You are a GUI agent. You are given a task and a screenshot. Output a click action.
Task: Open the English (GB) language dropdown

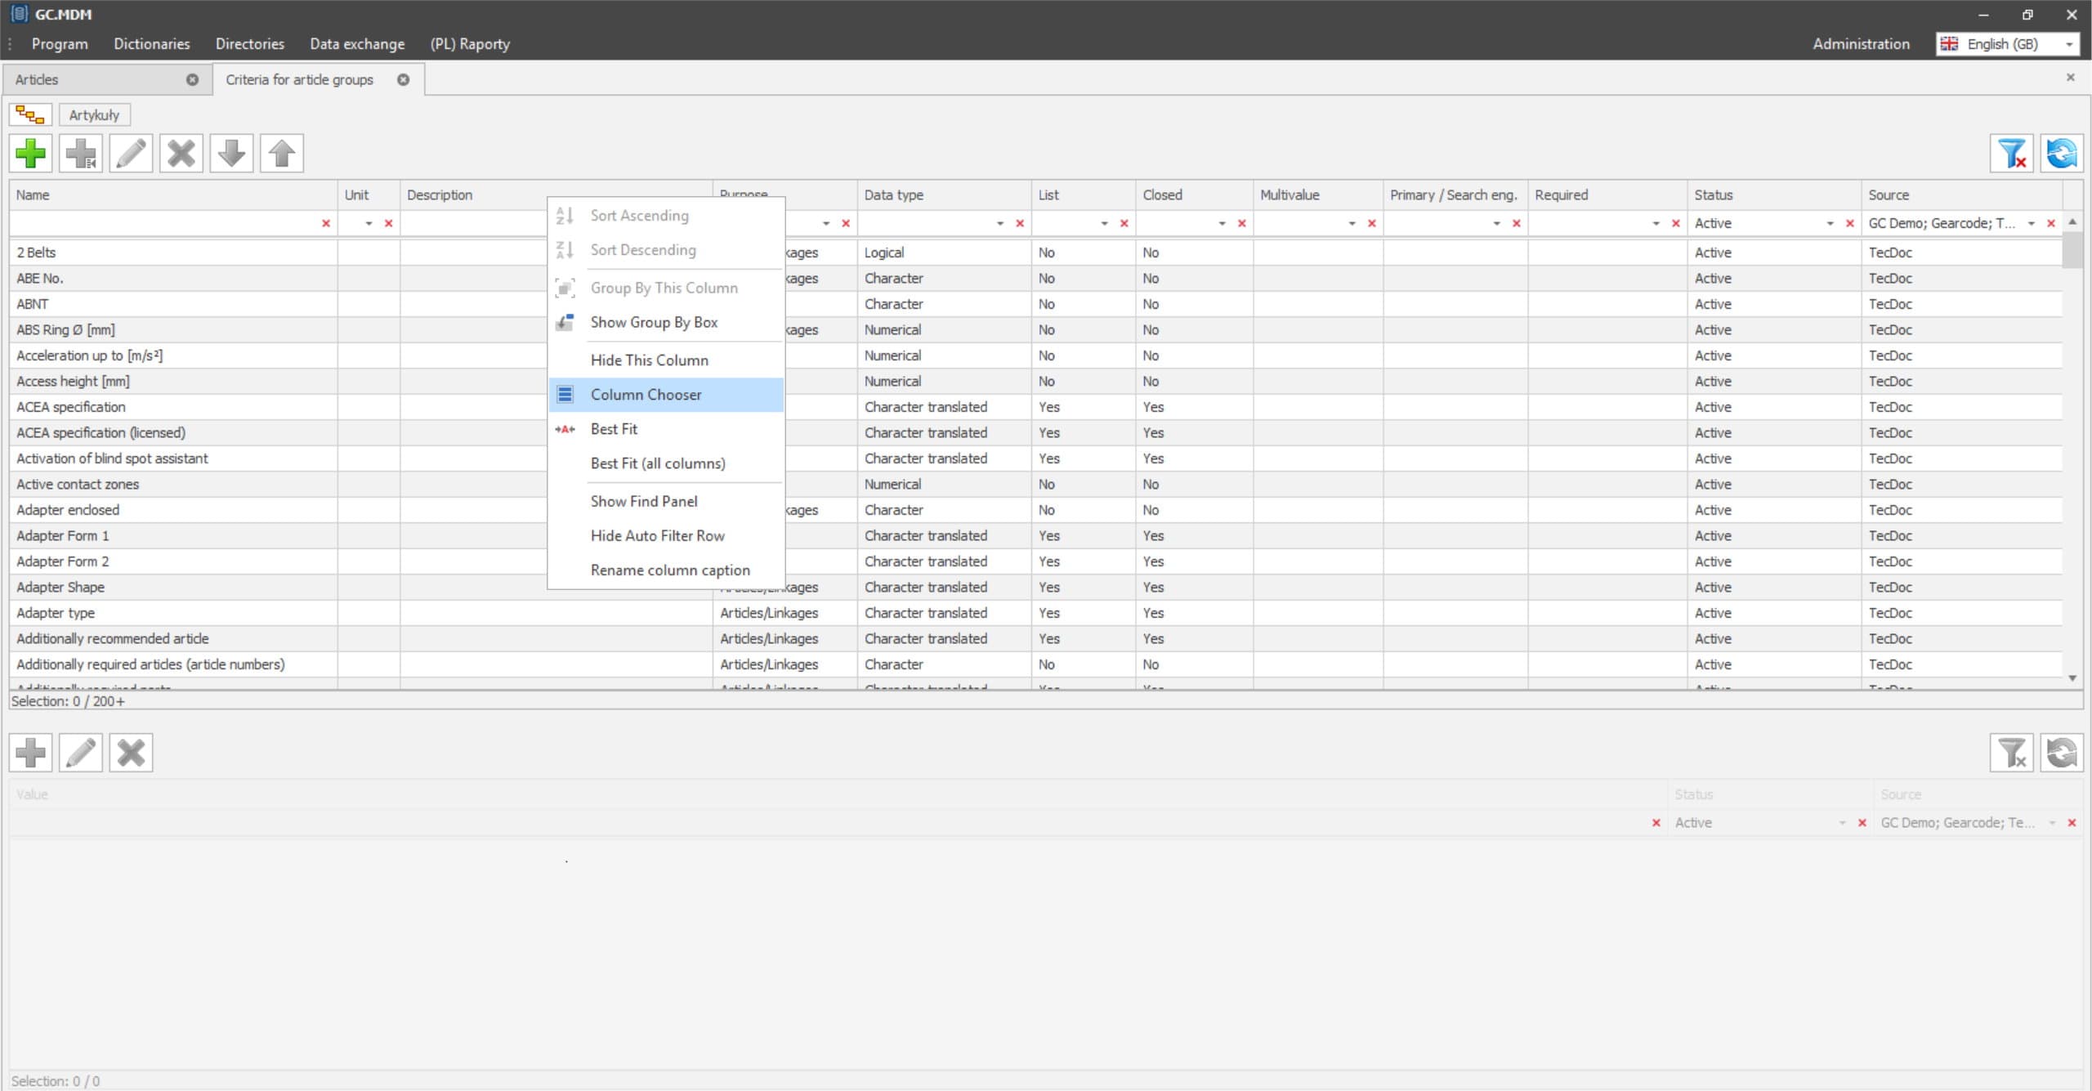tap(2069, 44)
